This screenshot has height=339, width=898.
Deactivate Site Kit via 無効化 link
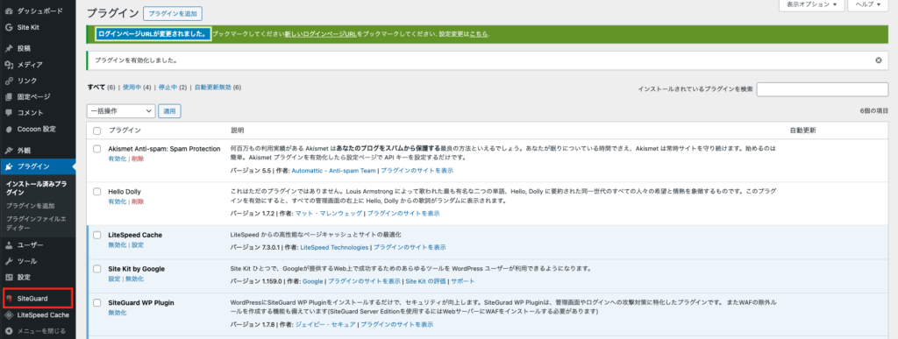pyautogui.click(x=134, y=279)
